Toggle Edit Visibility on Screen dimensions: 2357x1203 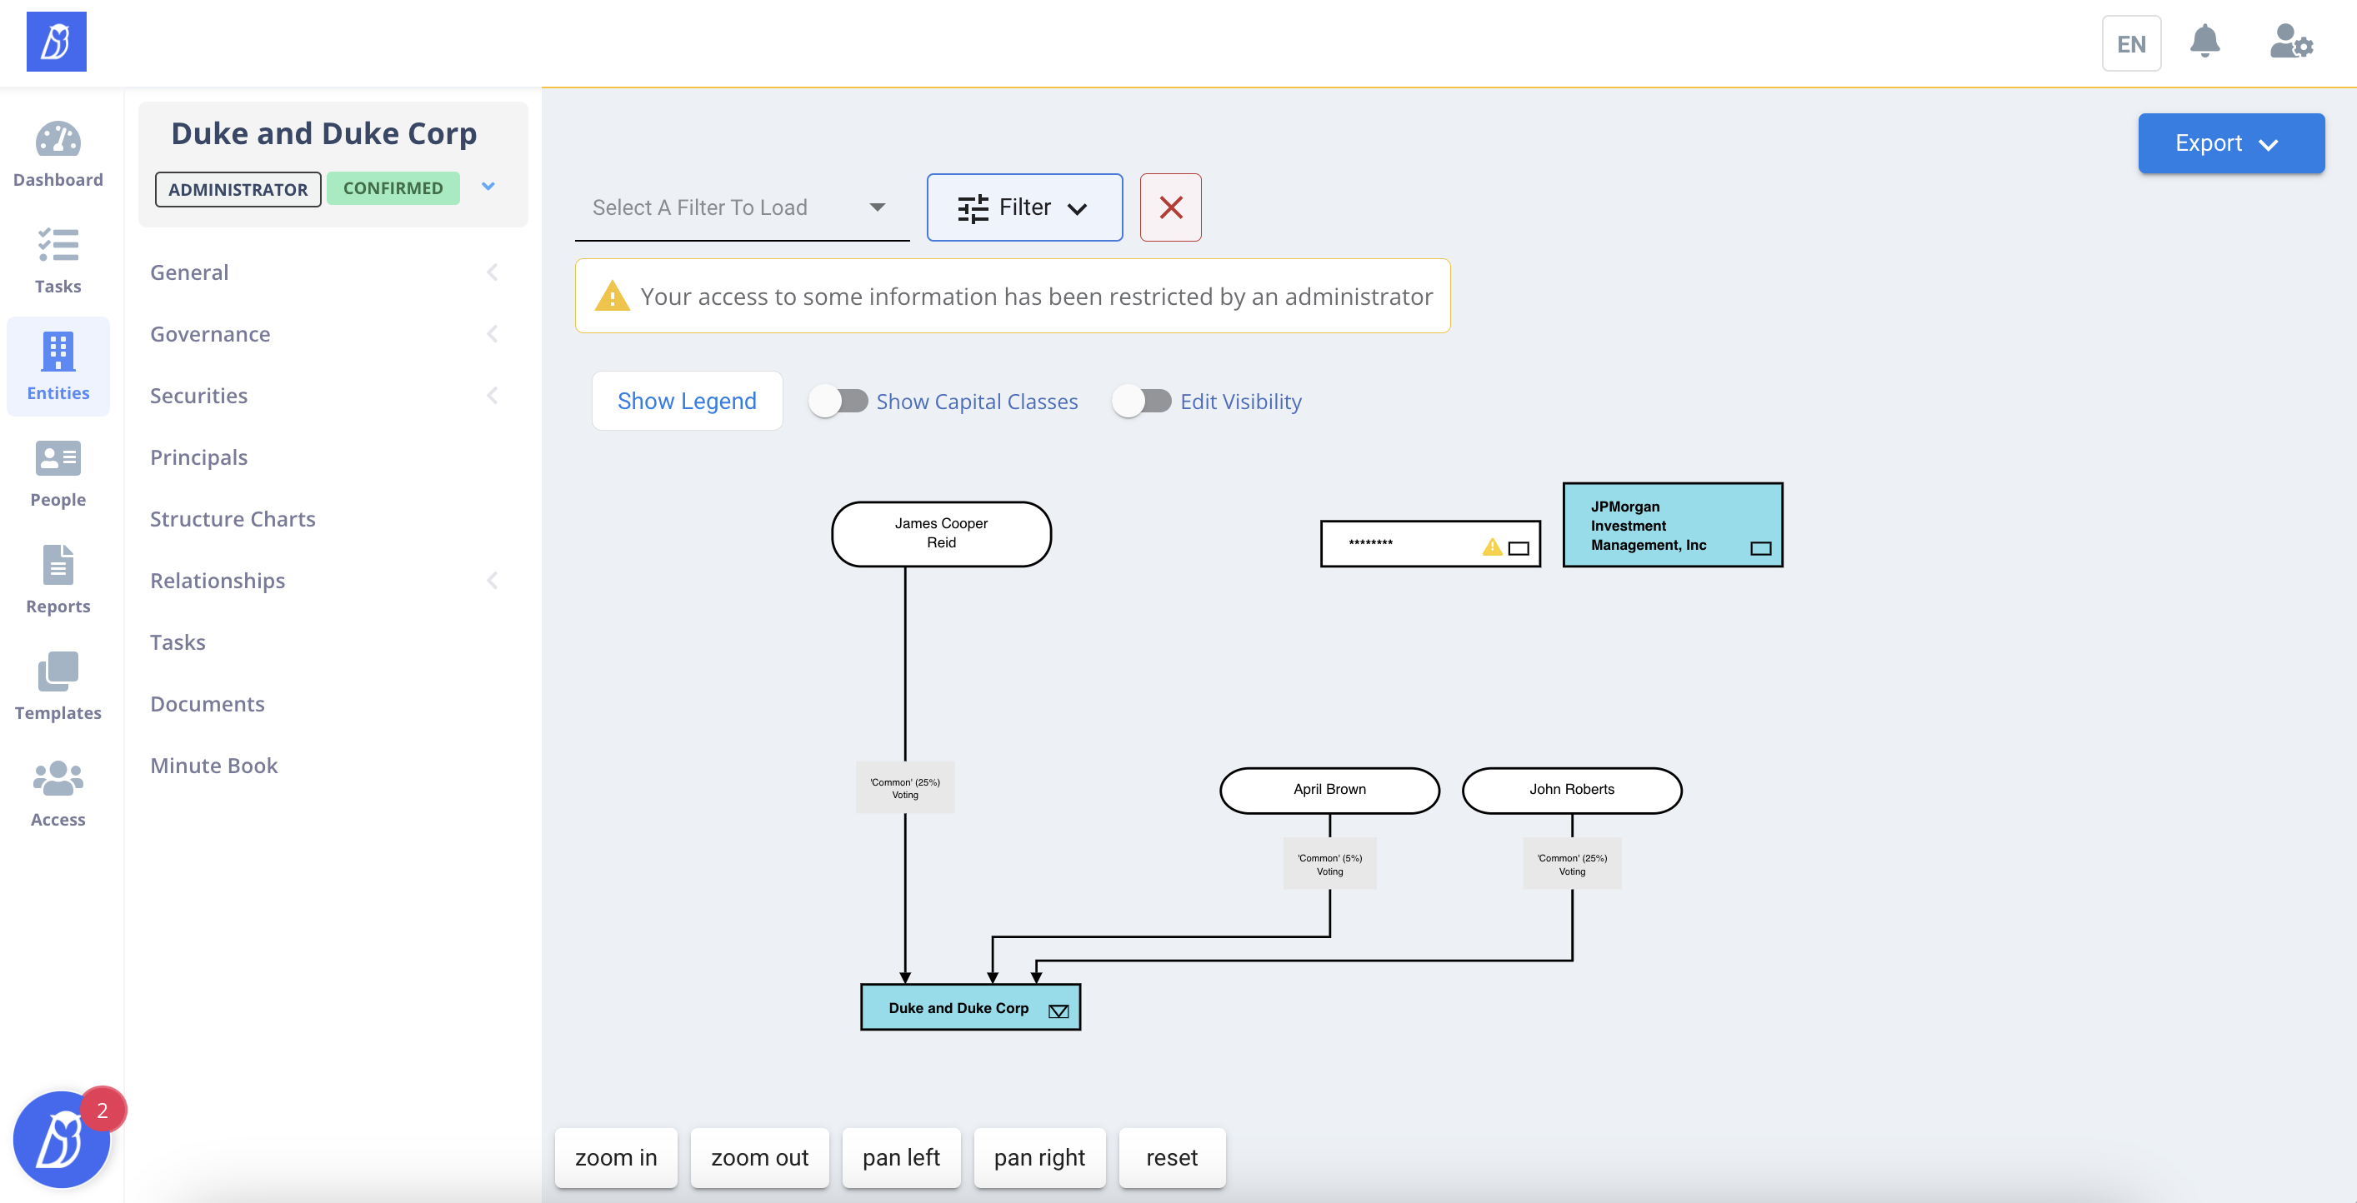tap(1143, 401)
